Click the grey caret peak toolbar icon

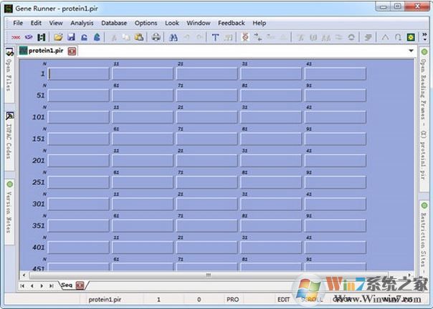[385, 37]
